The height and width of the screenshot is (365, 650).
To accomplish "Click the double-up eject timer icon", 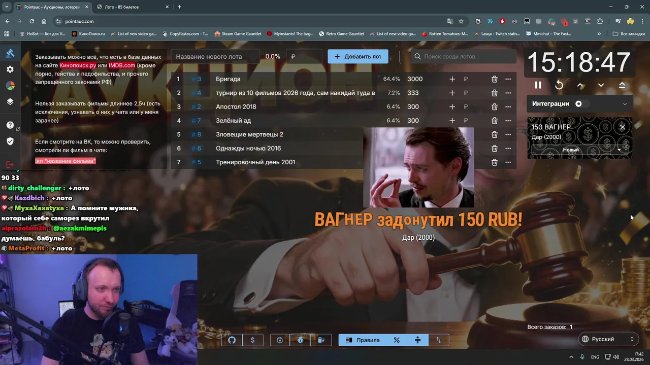I will pyautogui.click(x=622, y=85).
